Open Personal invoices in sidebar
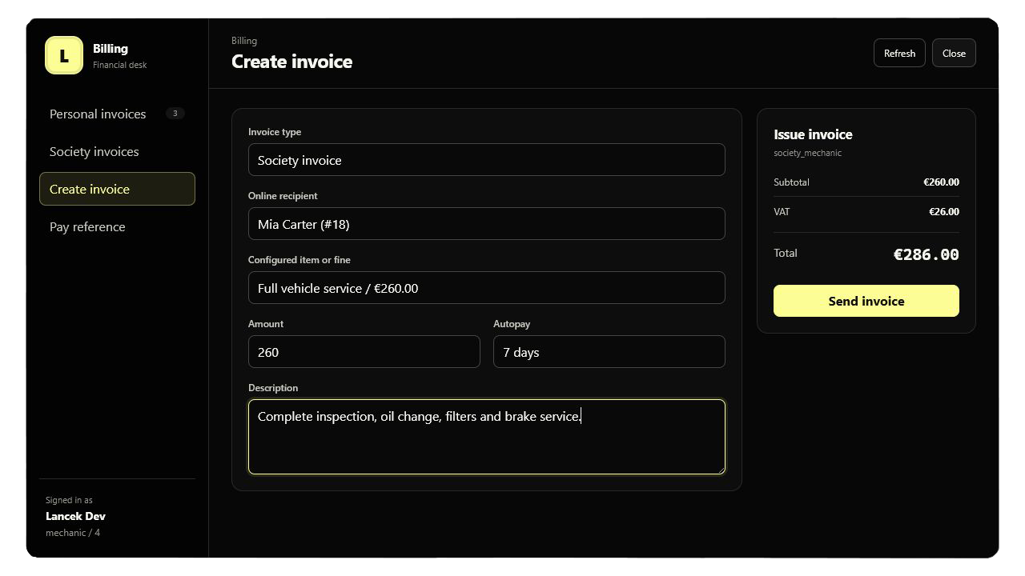 [x=117, y=114]
